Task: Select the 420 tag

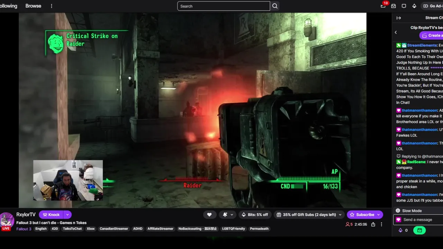Action: point(55,229)
